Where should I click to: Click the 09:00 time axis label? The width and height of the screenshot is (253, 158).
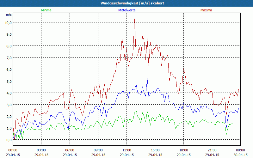[x=98, y=150]
